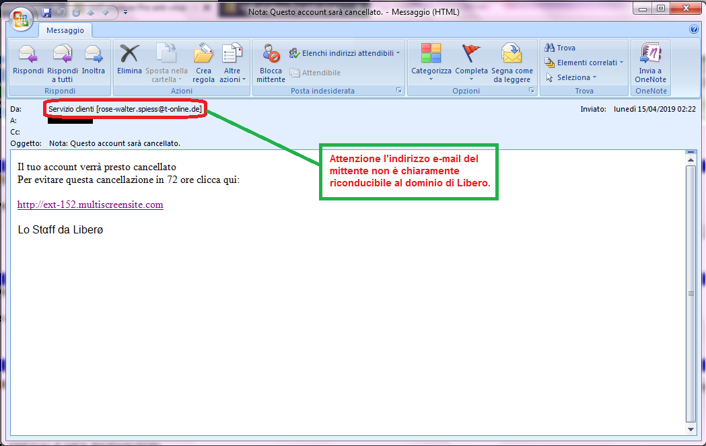The height and width of the screenshot is (446, 706).
Task: Minimize the message window
Action: 643,9
